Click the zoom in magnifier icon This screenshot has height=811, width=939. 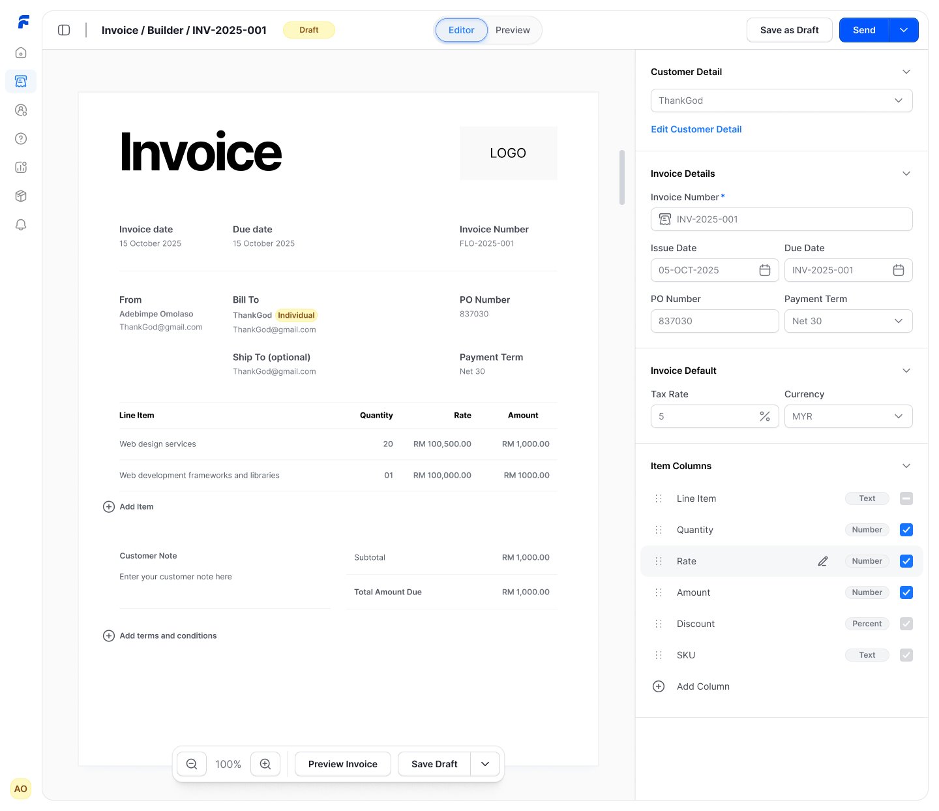(x=265, y=764)
